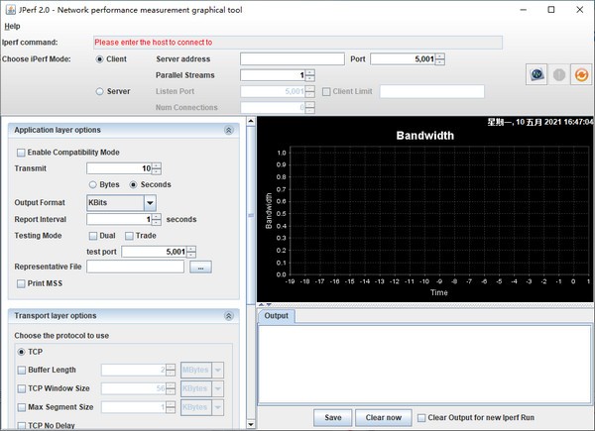Increment the Parallel Streams spinner
The image size is (595, 431).
click(x=310, y=71)
